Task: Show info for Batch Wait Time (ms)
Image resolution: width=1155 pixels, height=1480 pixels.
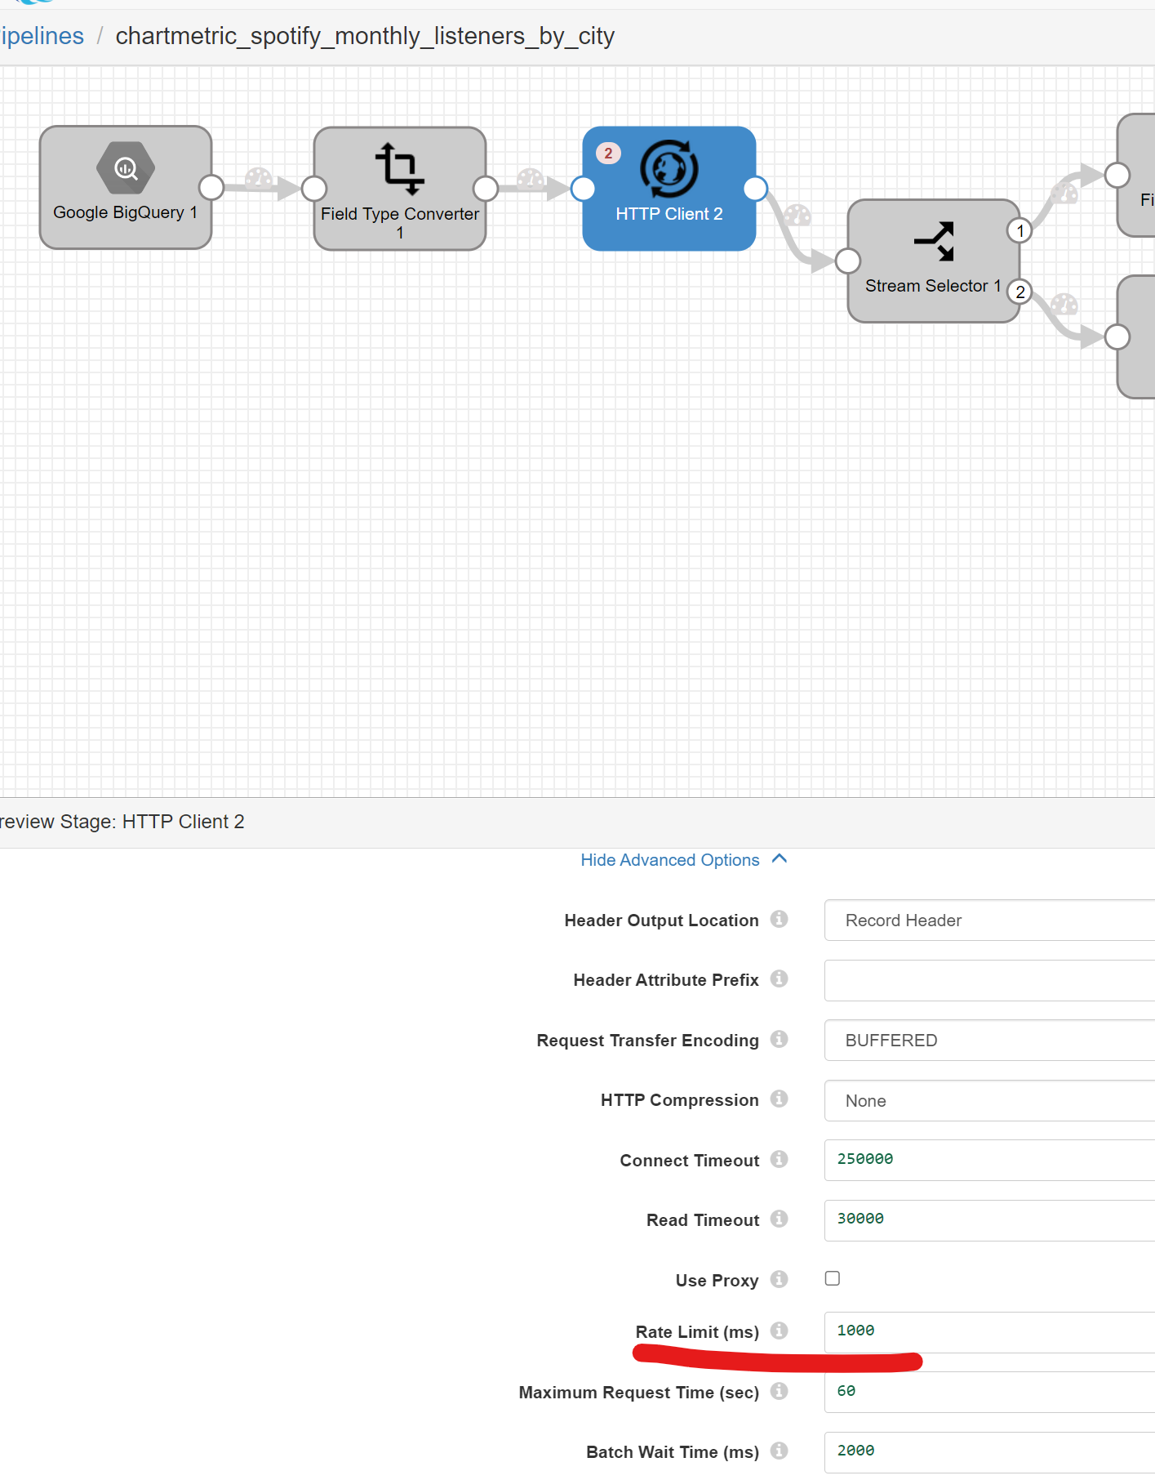Action: pyautogui.click(x=780, y=1451)
